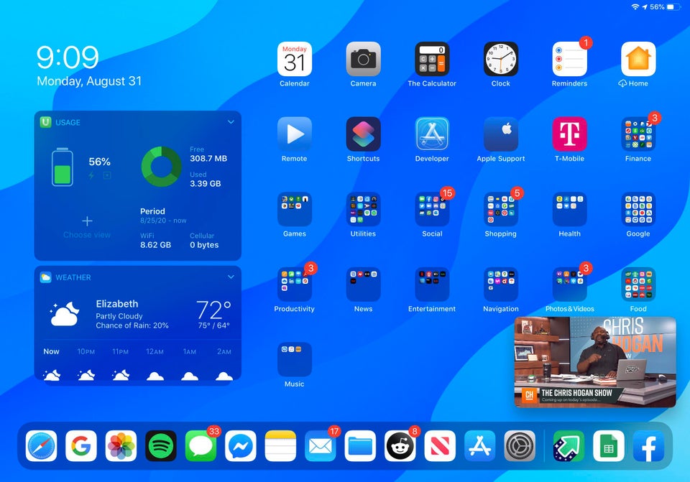The width and height of the screenshot is (690, 482).
Task: Open the Shortcuts app
Action: tap(363, 134)
